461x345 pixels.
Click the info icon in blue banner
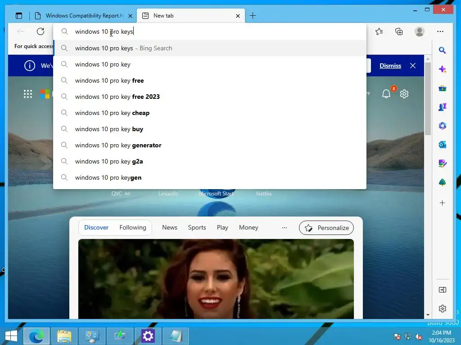29,66
